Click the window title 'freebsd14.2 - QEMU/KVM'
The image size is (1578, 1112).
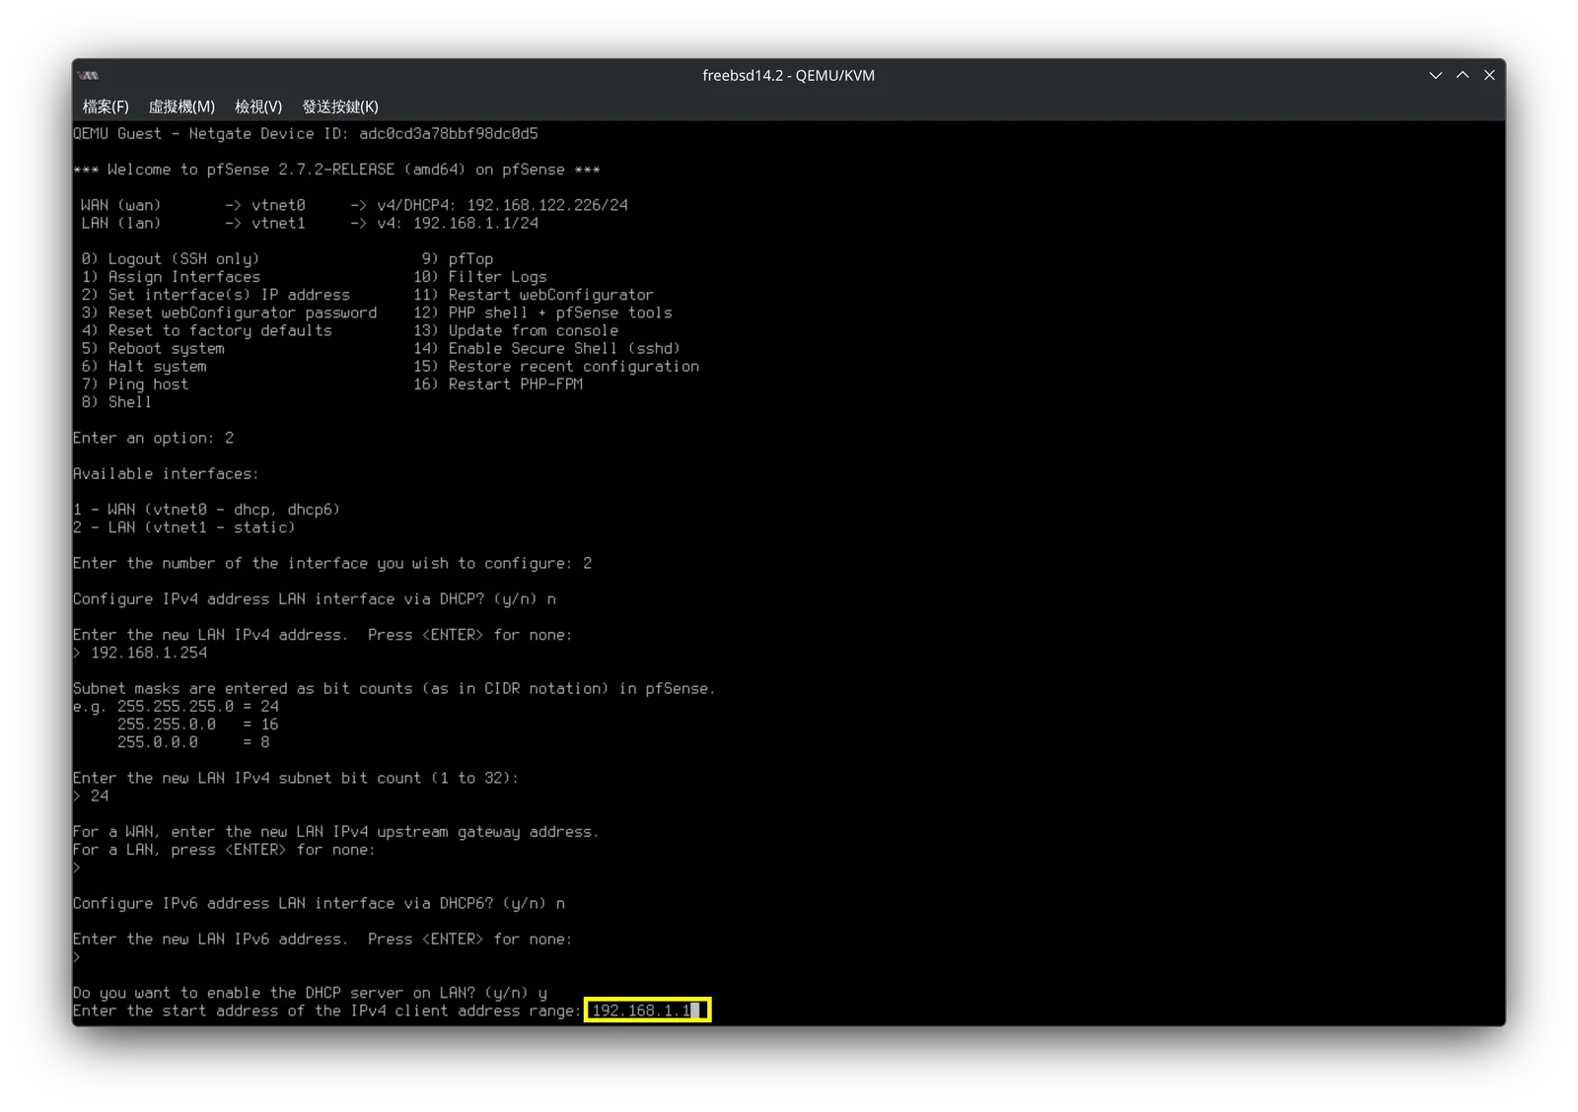click(788, 75)
